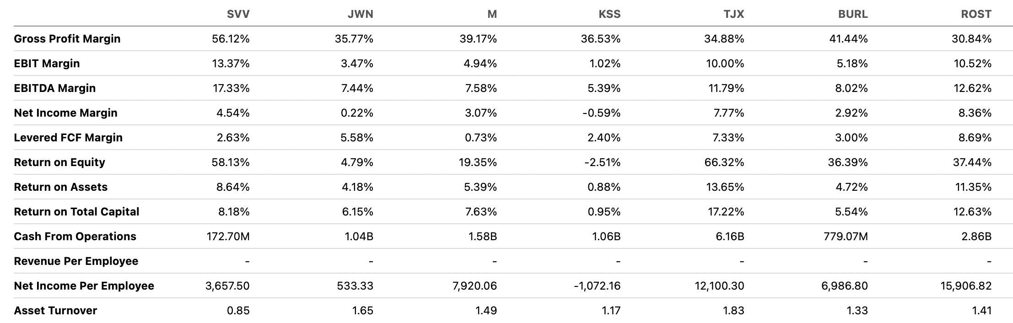Click the Return on Equity row label

click(x=59, y=162)
